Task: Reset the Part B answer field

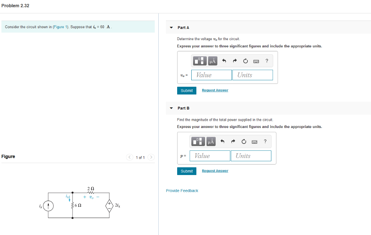Action: (244, 141)
